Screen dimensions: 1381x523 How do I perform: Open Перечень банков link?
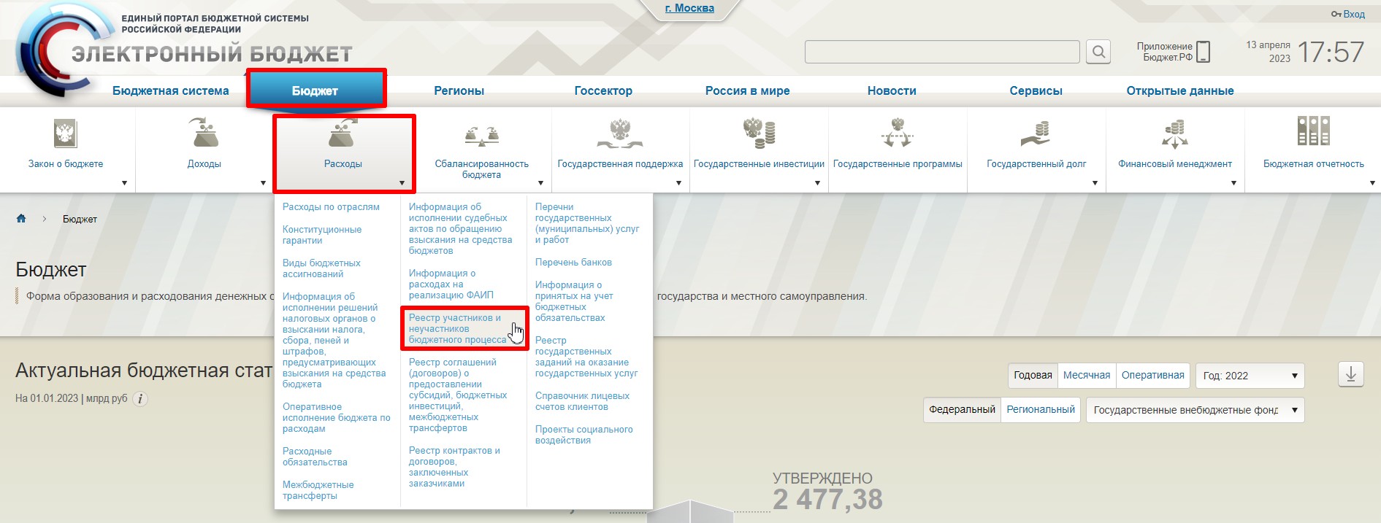(573, 262)
